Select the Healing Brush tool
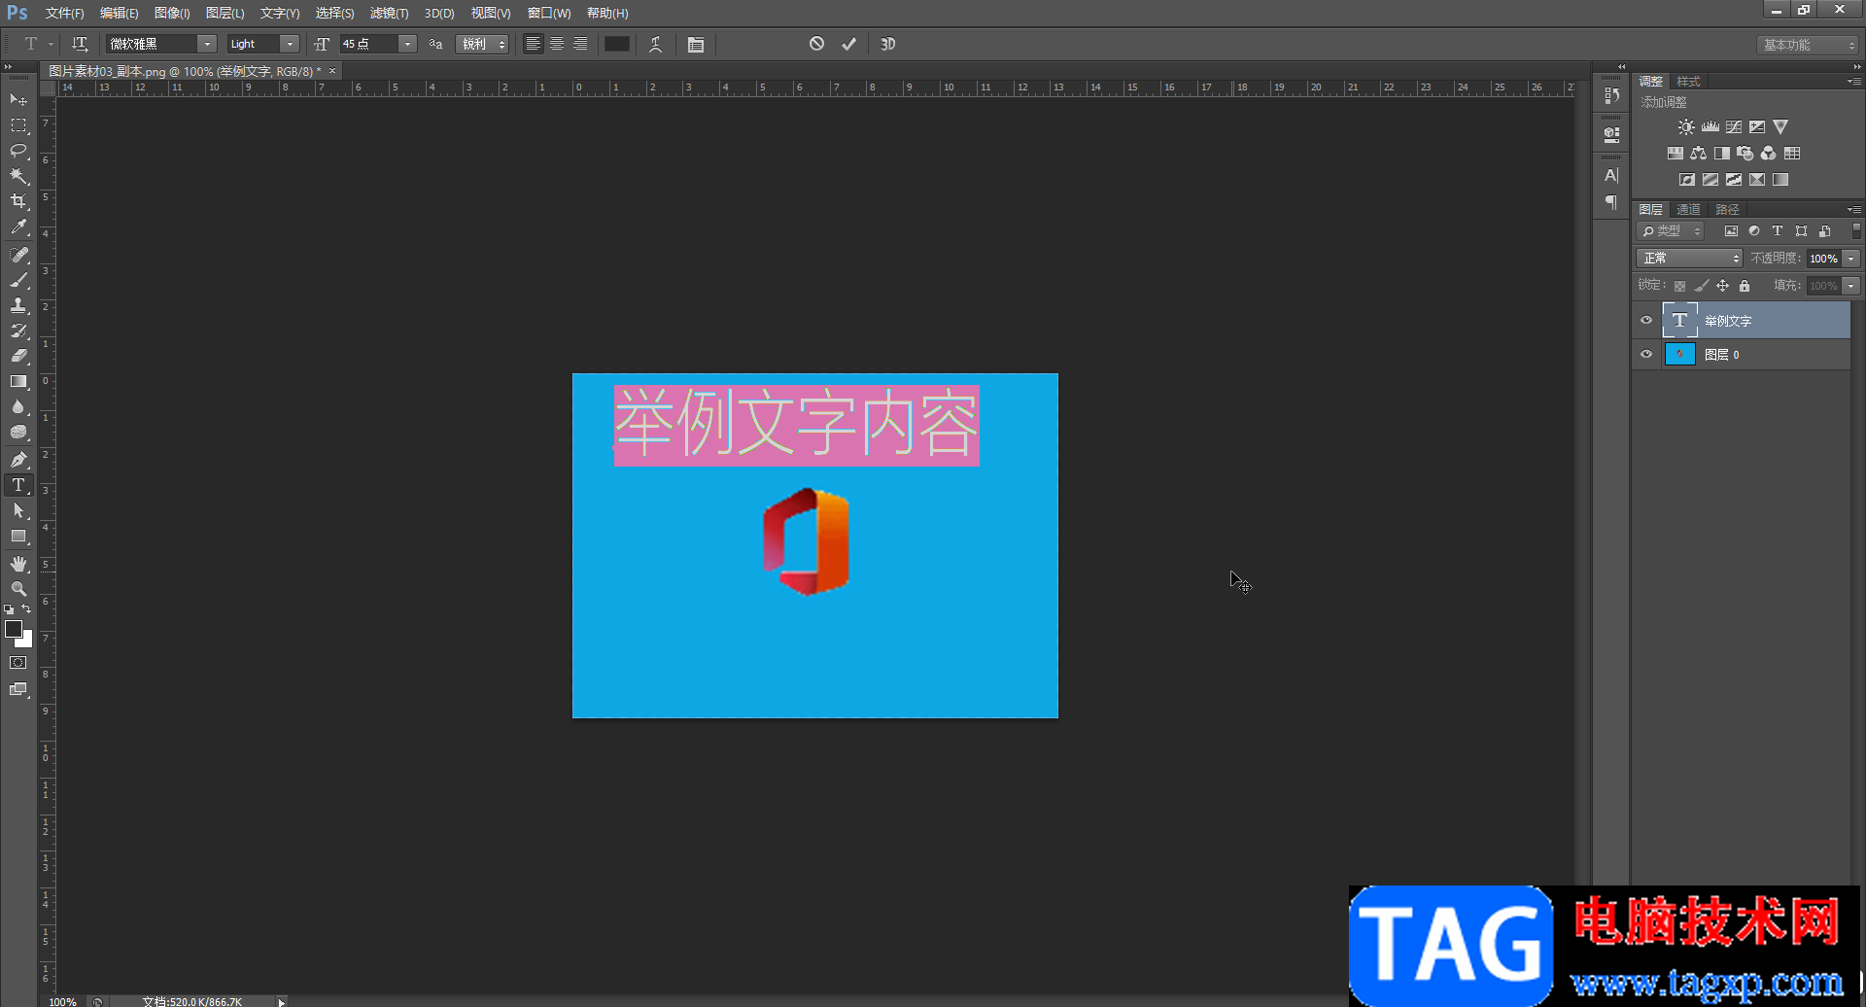The height and width of the screenshot is (1007, 1866). (x=18, y=255)
